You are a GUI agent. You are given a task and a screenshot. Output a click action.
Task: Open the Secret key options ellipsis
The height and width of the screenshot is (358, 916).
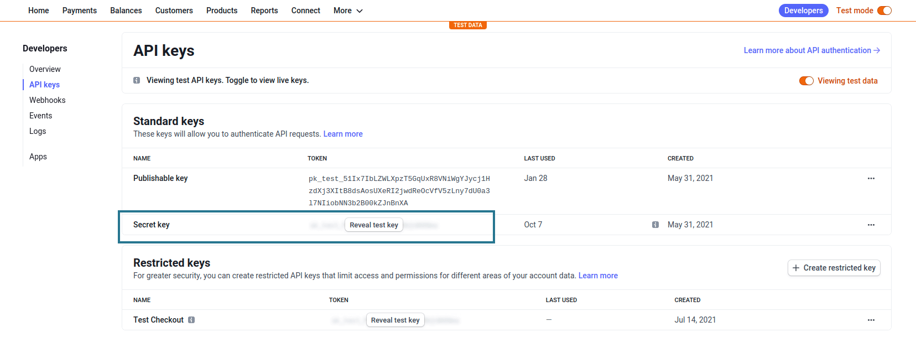871,225
